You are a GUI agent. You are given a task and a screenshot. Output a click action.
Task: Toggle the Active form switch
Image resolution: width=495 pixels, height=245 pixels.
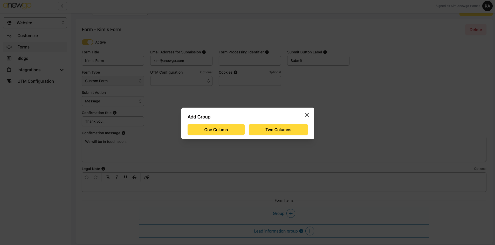click(x=87, y=42)
